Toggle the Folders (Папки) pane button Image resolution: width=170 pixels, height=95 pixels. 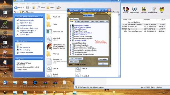click(x=50, y=8)
